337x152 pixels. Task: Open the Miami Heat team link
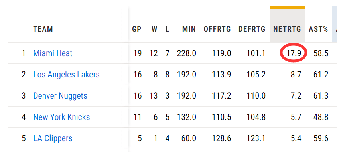[x=53, y=53]
